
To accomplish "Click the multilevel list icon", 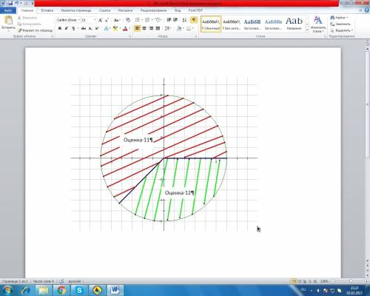I will point(158,20).
